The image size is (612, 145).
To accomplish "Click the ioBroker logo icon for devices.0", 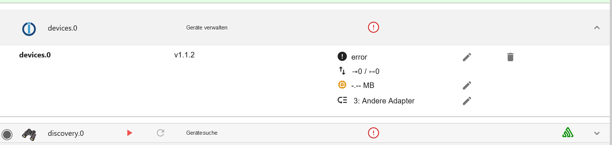I will click(x=29, y=29).
